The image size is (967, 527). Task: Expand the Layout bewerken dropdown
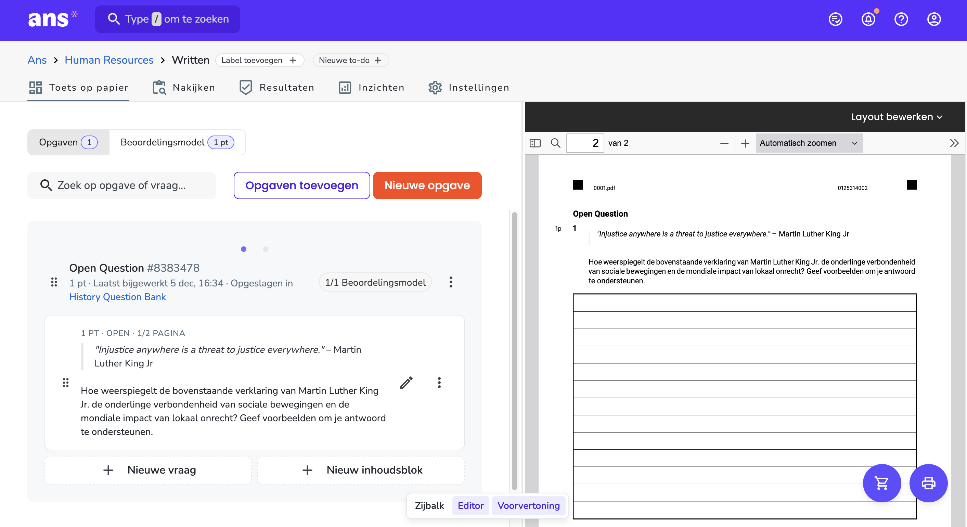tap(897, 117)
